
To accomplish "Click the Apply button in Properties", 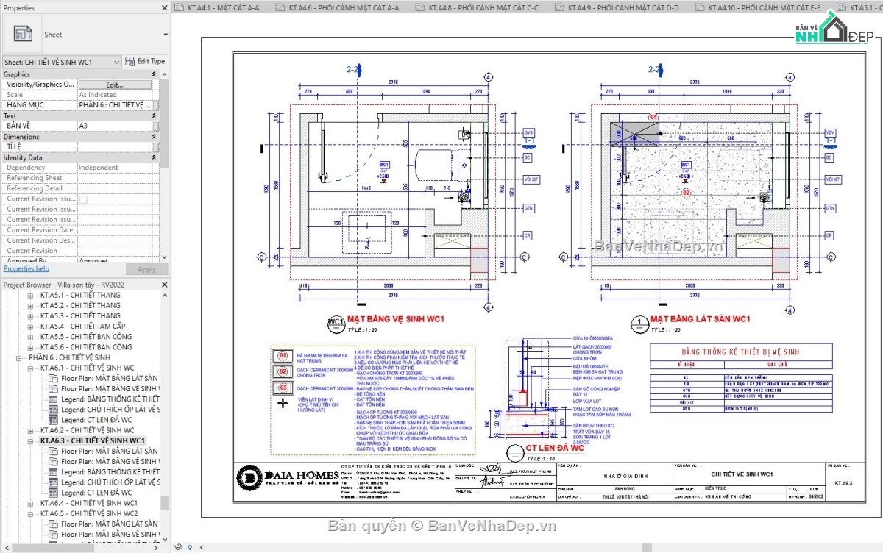I will pos(146,269).
